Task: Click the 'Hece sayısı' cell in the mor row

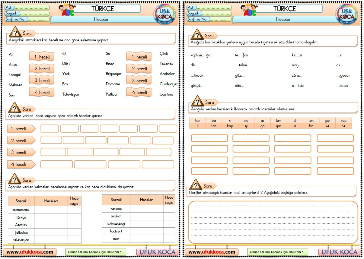Action: point(169,239)
